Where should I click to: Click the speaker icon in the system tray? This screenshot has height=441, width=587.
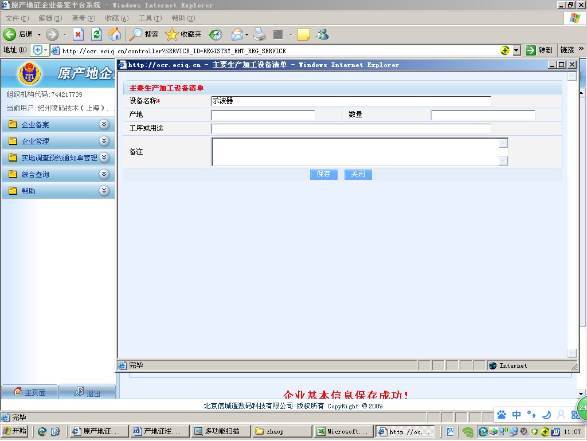point(523,431)
